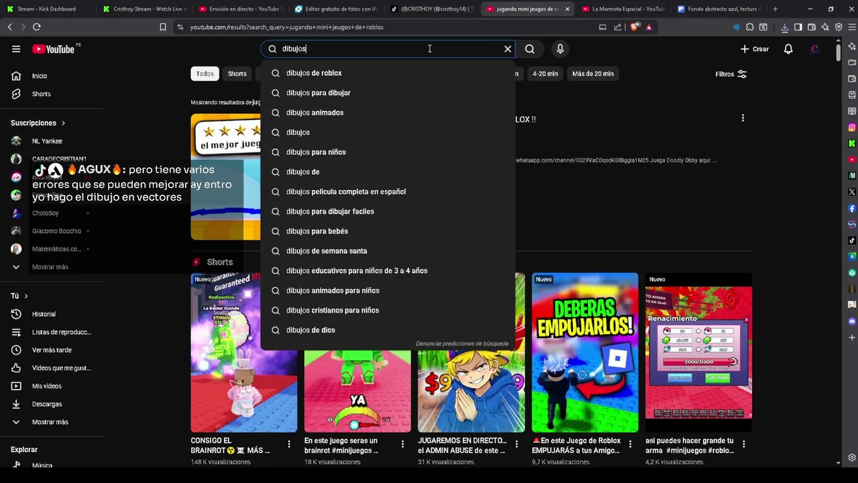Select the 'Más de 20 min' filter chip
Viewport: 858px width, 483px height.
[593, 74]
